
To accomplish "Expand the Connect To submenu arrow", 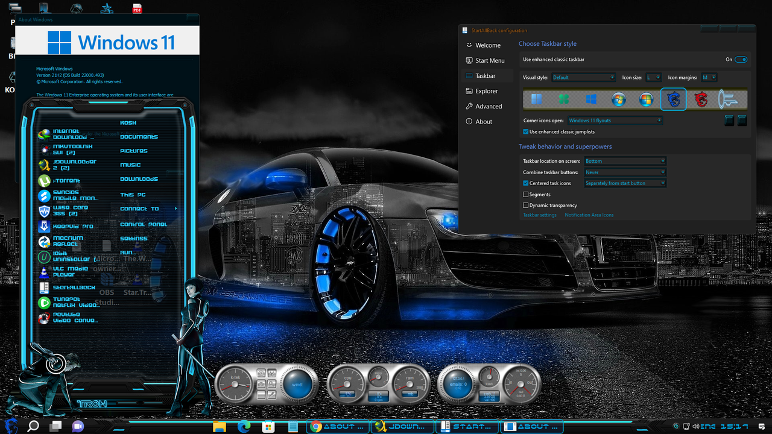I will 176,209.
